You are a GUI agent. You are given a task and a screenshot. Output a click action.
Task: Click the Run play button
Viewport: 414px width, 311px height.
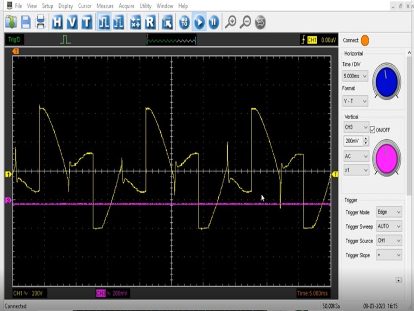tap(199, 22)
